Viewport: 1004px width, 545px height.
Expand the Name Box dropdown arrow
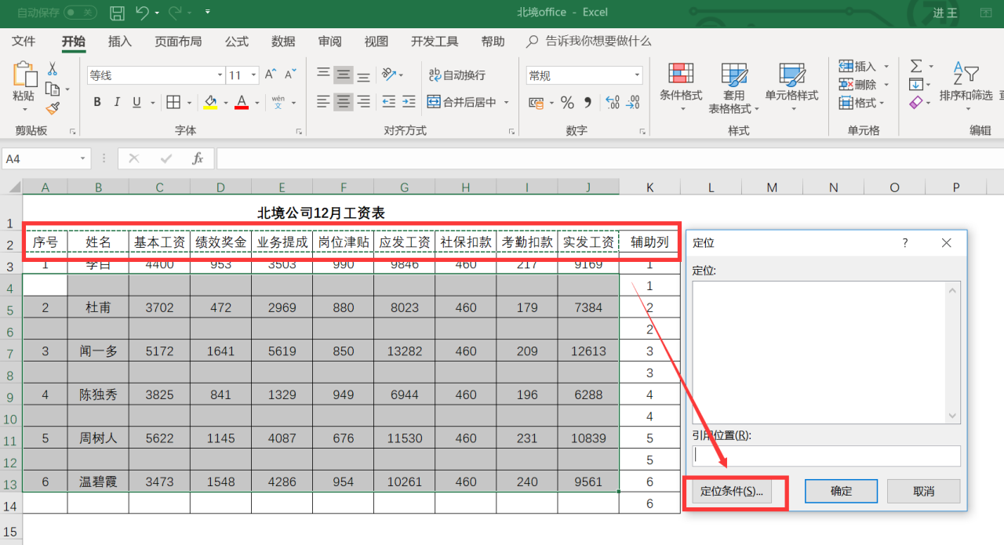point(83,158)
